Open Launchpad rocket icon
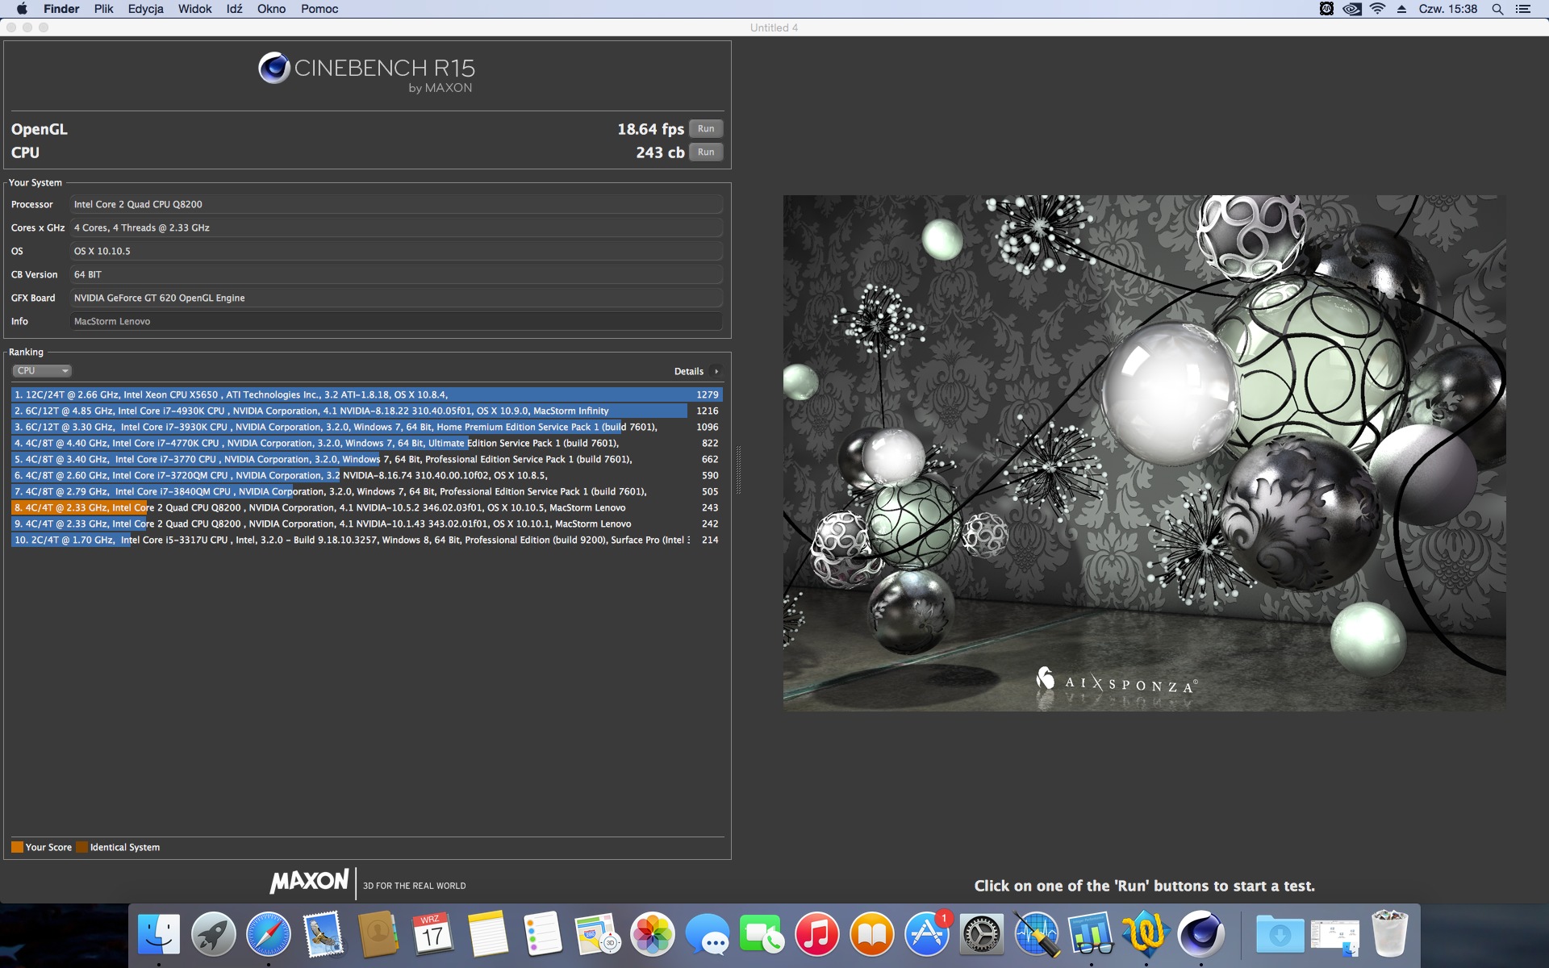The width and height of the screenshot is (1549, 968). pos(214,935)
